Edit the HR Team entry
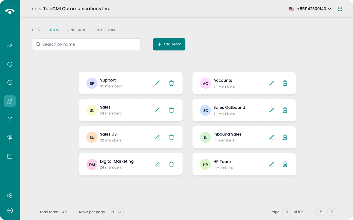The height and width of the screenshot is (220, 353). coord(271,164)
